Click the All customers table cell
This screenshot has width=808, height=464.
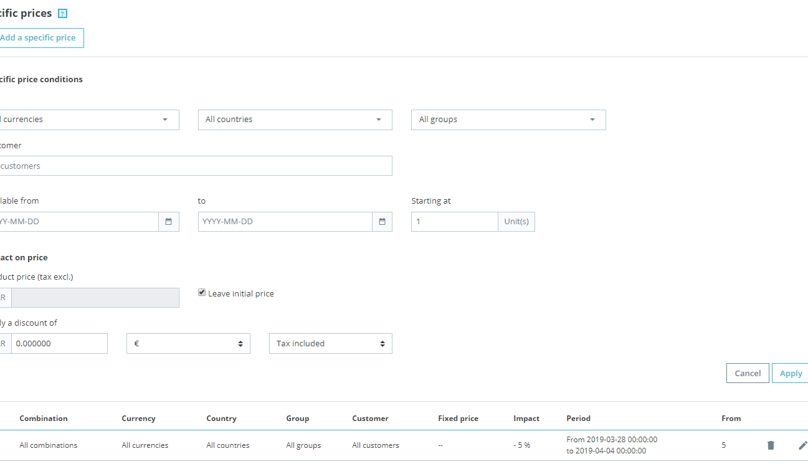pyautogui.click(x=376, y=445)
